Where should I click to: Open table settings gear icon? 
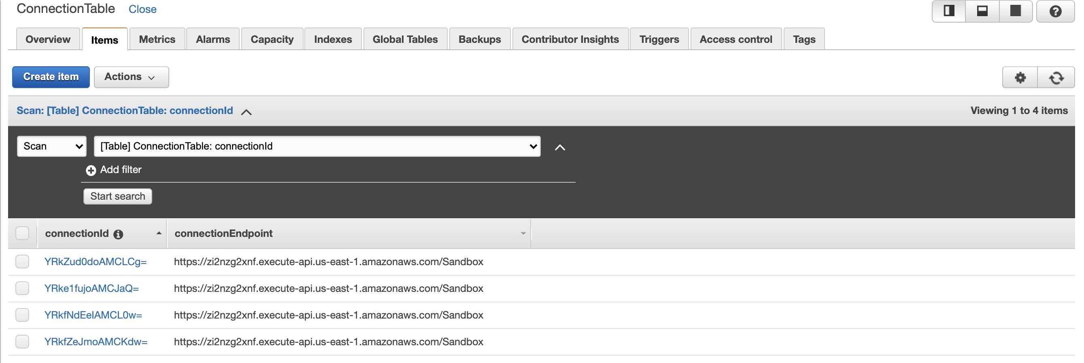(1020, 78)
